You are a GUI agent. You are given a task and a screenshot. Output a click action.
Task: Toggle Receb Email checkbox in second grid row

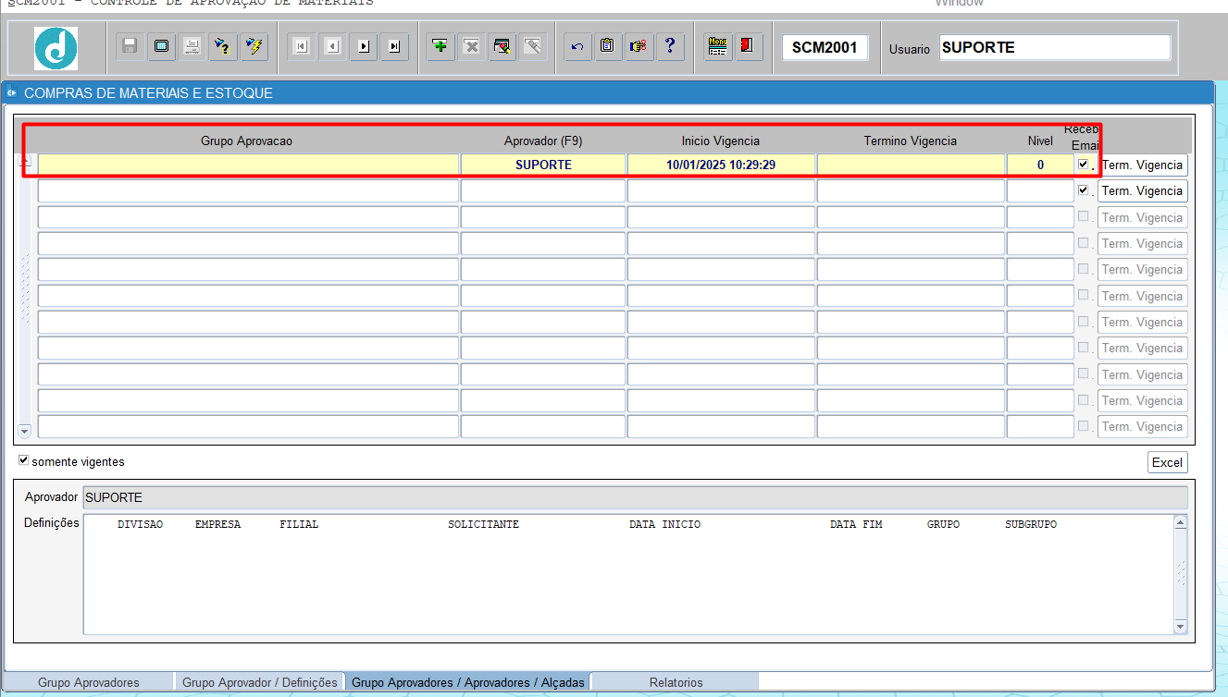[1083, 190]
